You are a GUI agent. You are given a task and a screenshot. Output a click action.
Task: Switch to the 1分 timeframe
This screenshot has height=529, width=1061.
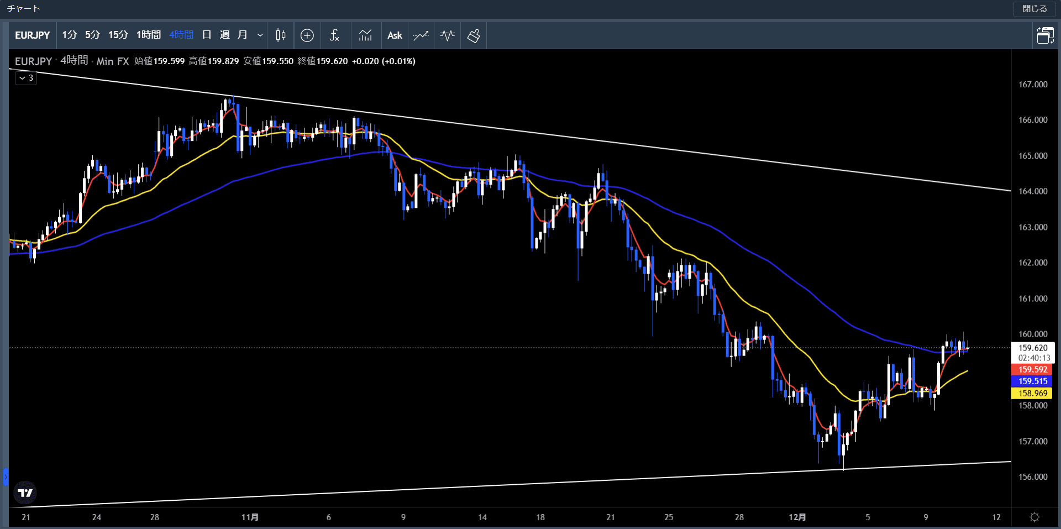[69, 35]
